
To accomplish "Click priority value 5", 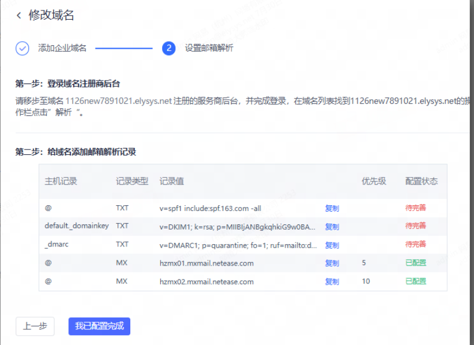I will (x=364, y=263).
